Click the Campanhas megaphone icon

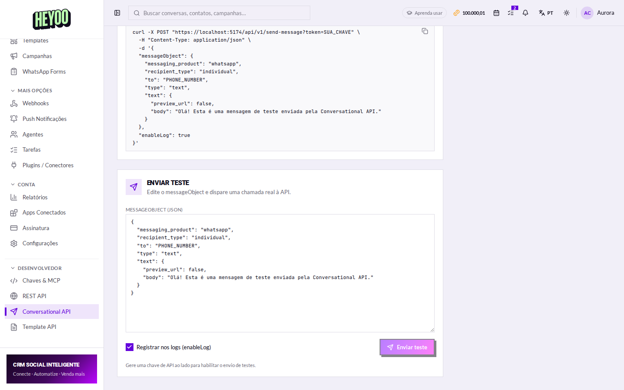[x=14, y=56]
